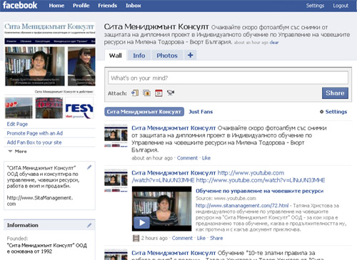Open the video title 'Обучение по управление на човешките ресурси'
This screenshot has width=357, height=260.
(259, 191)
